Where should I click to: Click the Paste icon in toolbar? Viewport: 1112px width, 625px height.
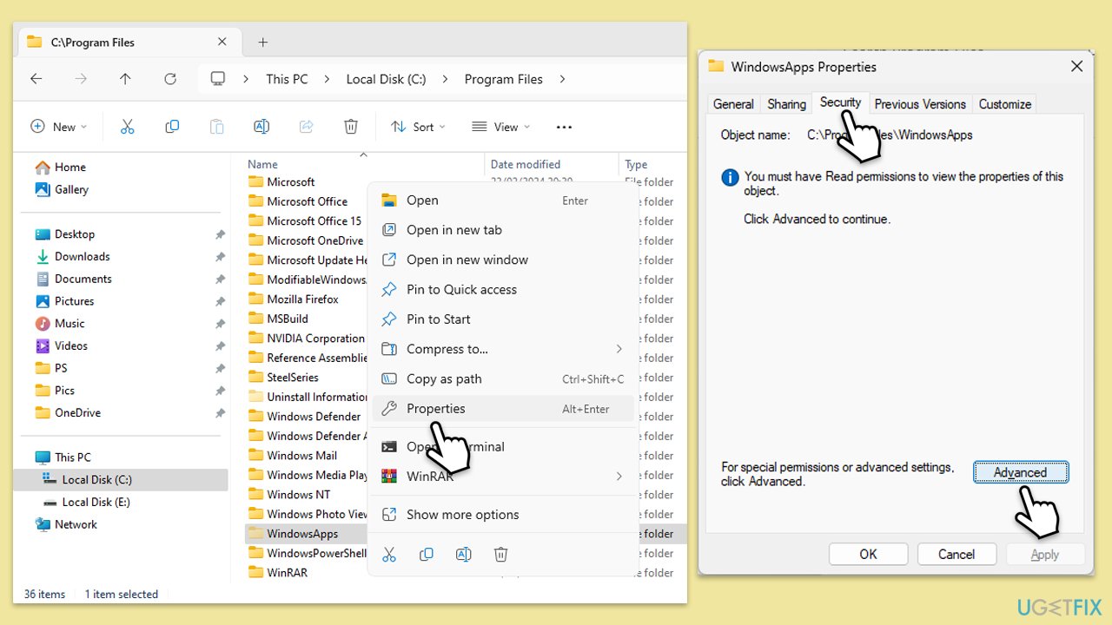click(216, 127)
